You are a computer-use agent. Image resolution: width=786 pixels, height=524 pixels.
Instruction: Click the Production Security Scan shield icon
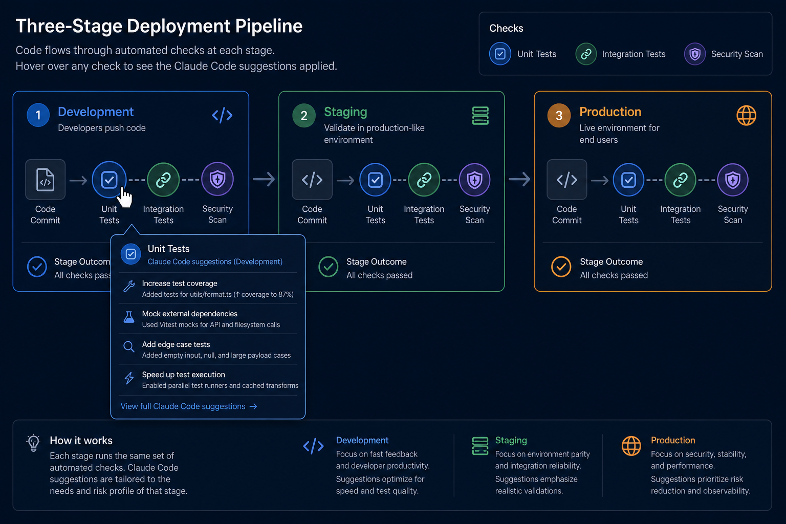pyautogui.click(x=733, y=180)
